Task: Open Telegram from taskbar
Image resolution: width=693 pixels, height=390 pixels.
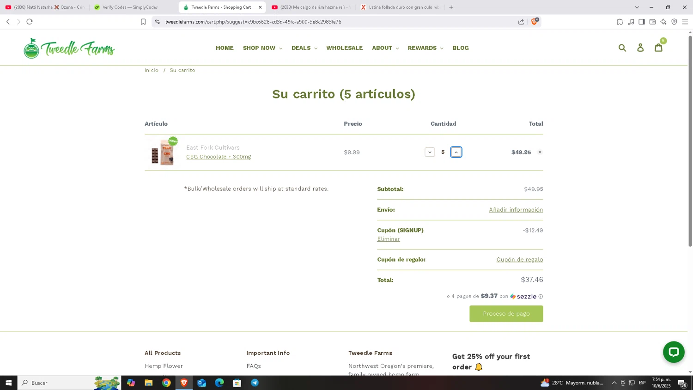Action: pyautogui.click(x=255, y=383)
